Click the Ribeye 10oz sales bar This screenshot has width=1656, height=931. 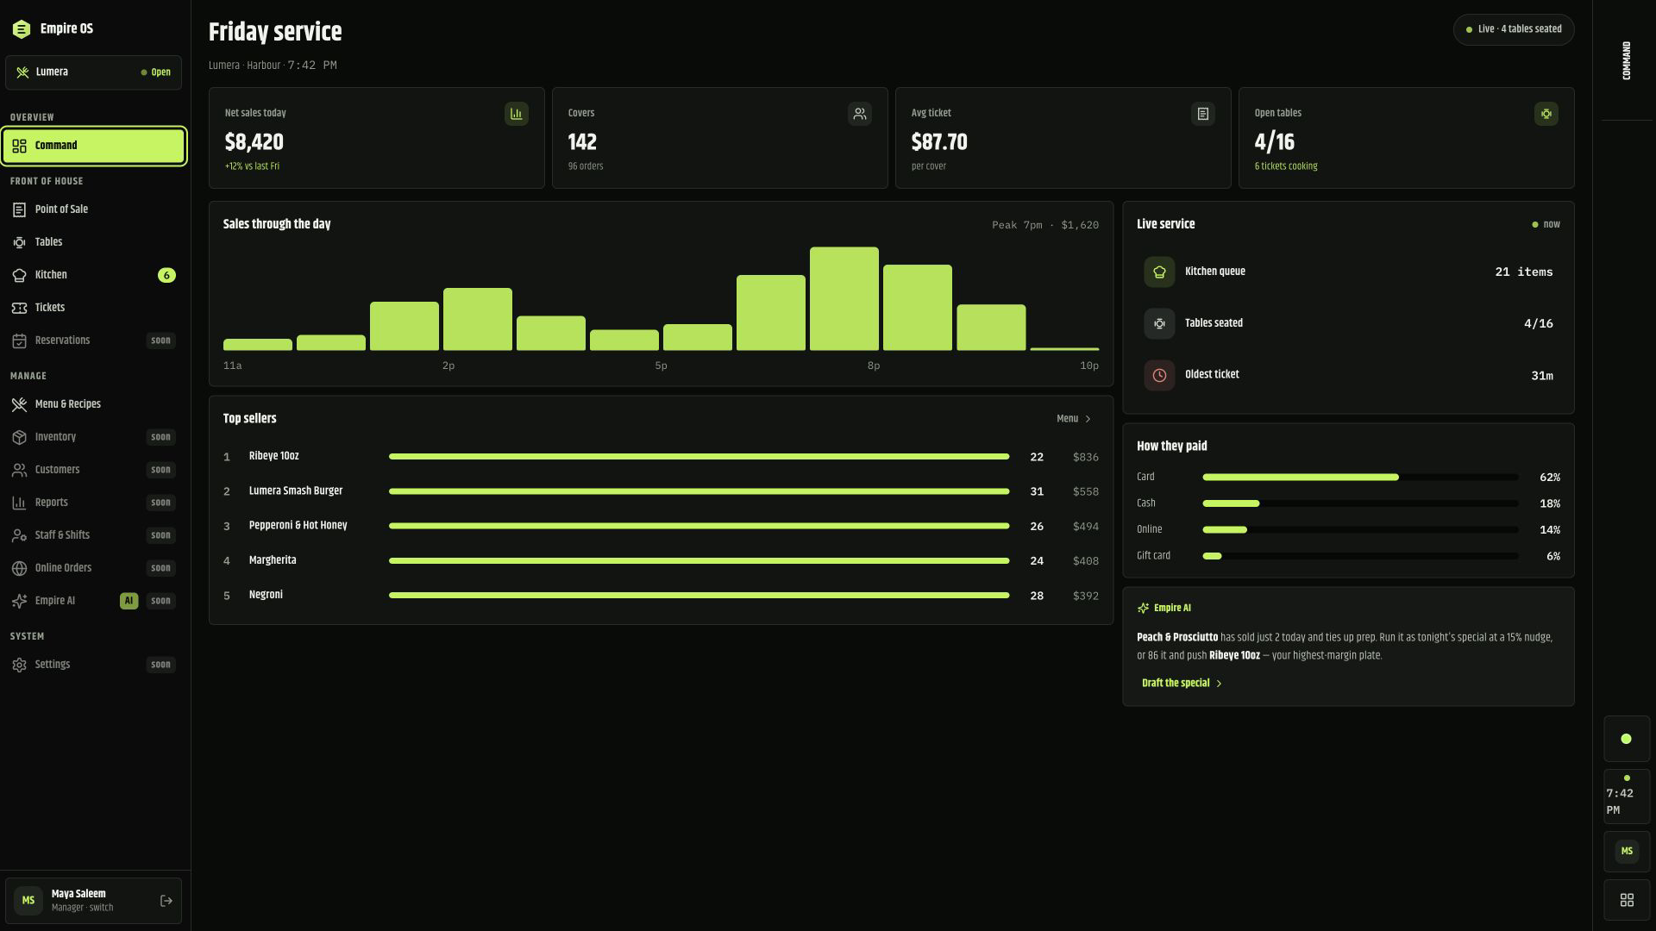(699, 457)
